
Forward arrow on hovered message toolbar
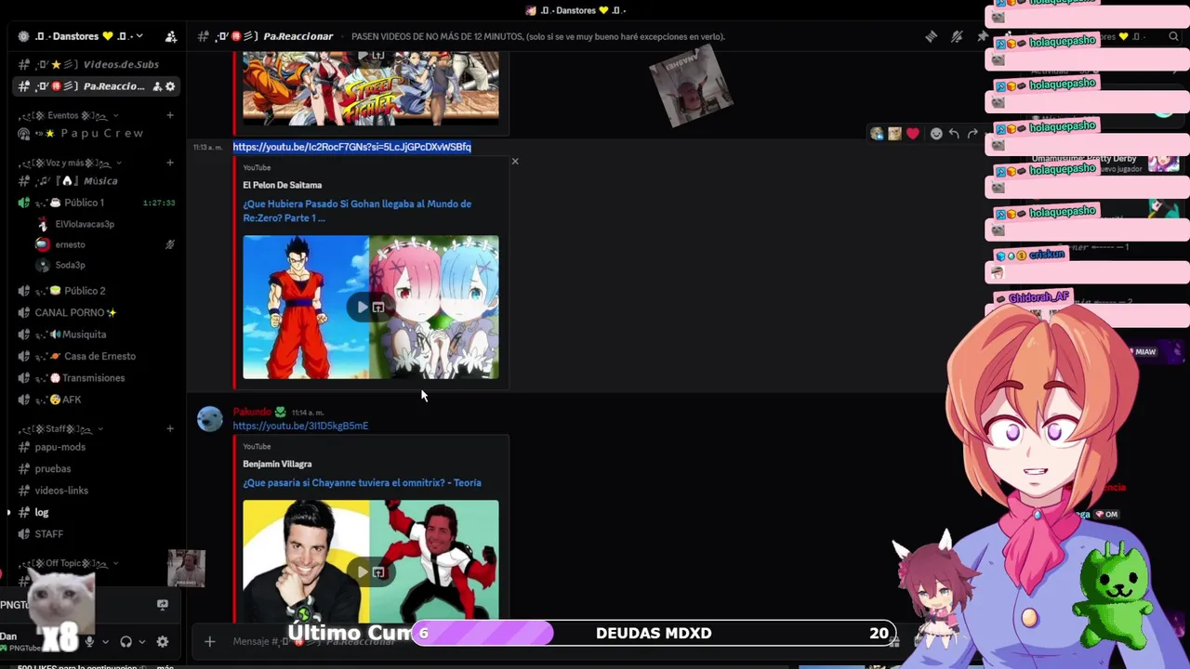(972, 134)
